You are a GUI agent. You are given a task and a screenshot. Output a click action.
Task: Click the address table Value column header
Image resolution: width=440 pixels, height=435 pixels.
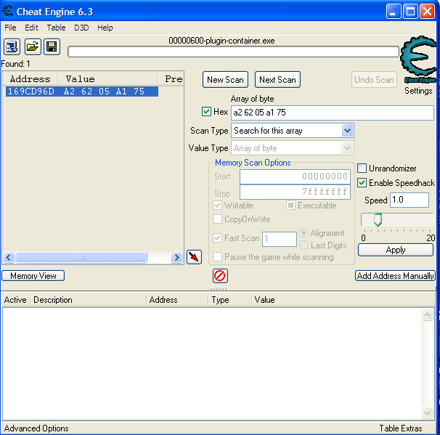pos(343,300)
